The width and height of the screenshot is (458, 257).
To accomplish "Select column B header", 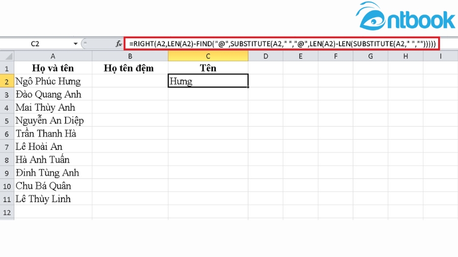I will [x=130, y=56].
